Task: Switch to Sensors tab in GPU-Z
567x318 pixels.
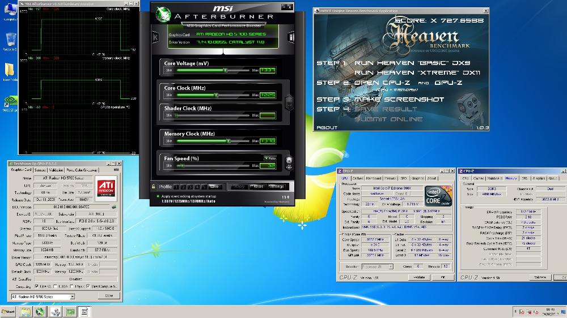Action: point(40,170)
